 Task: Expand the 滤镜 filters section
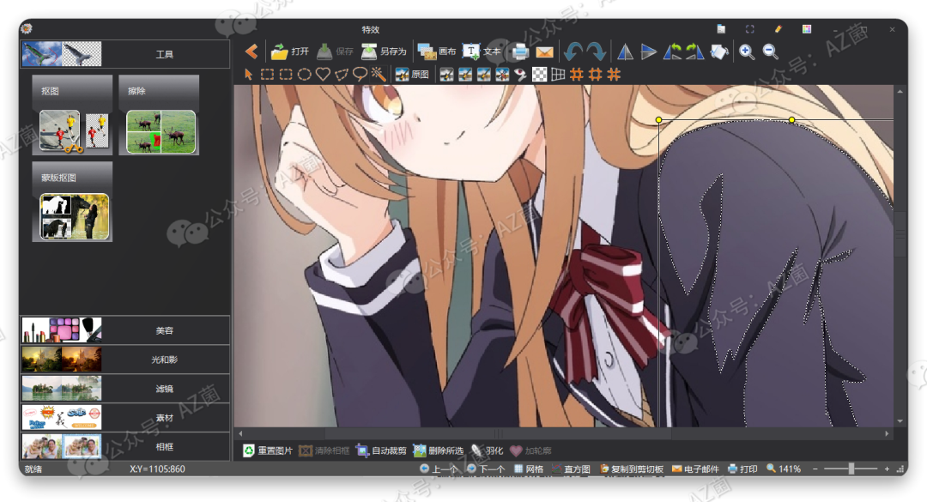coord(124,389)
